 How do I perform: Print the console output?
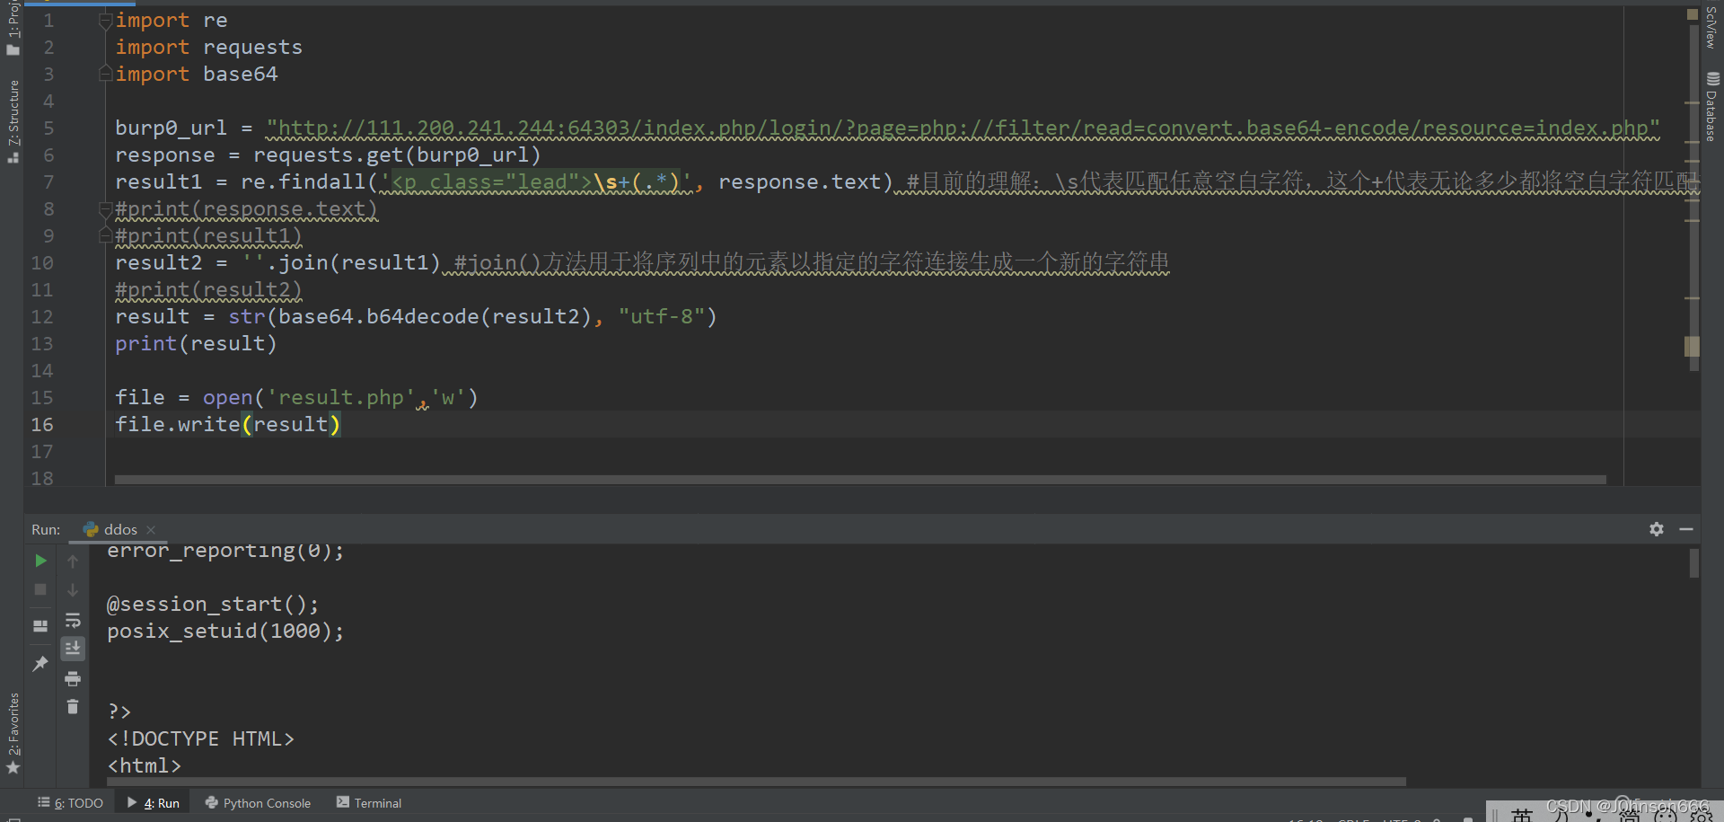pyautogui.click(x=73, y=678)
